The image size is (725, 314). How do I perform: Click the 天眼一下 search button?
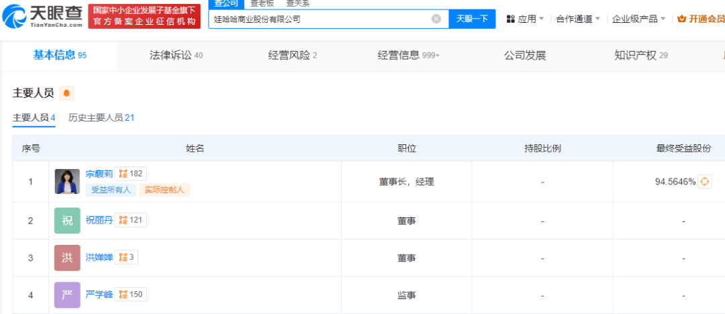(x=472, y=19)
